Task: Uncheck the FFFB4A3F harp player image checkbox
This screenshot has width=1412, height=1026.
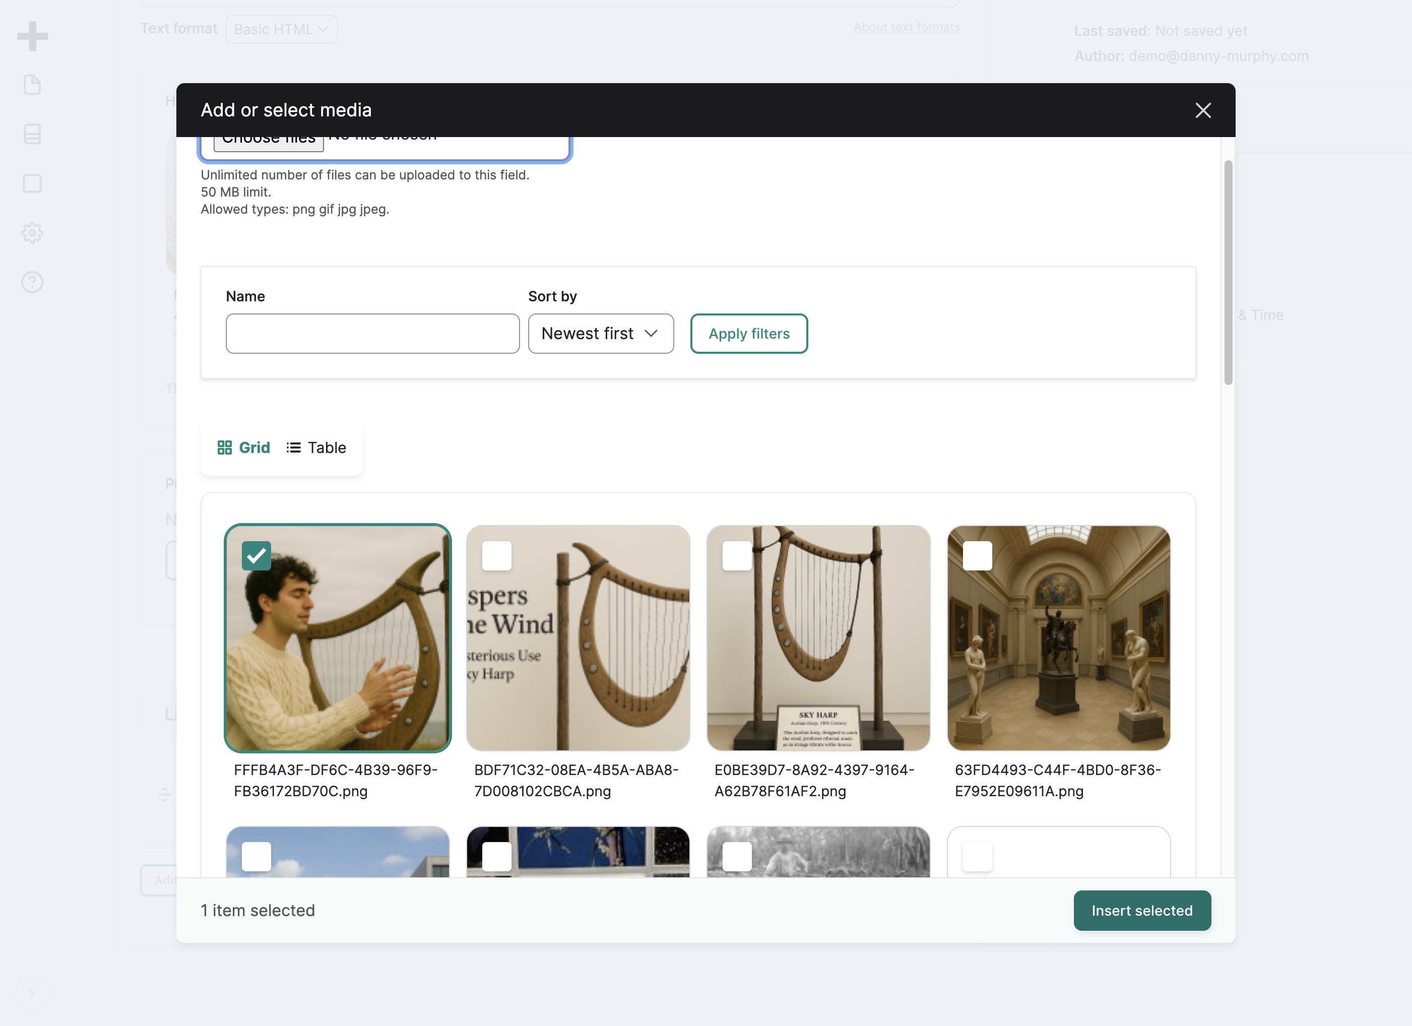Action: pos(256,556)
